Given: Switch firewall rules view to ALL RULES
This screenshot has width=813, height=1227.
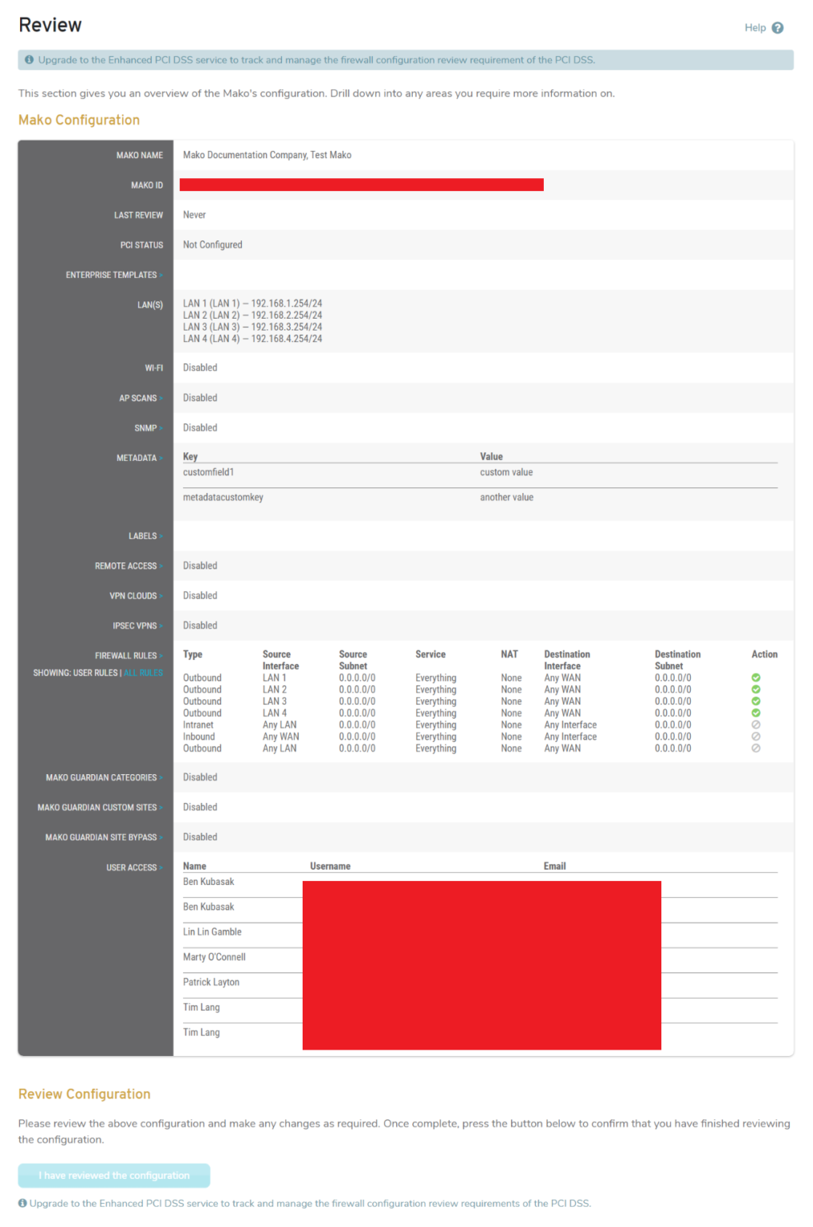Looking at the screenshot, I should click(143, 673).
